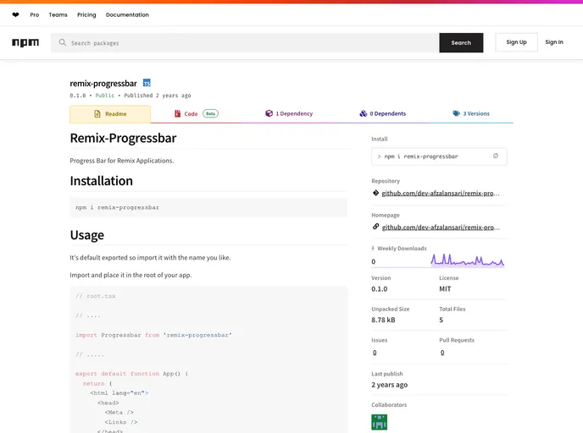Click the version text '0.1.0' under Version

tap(380, 289)
